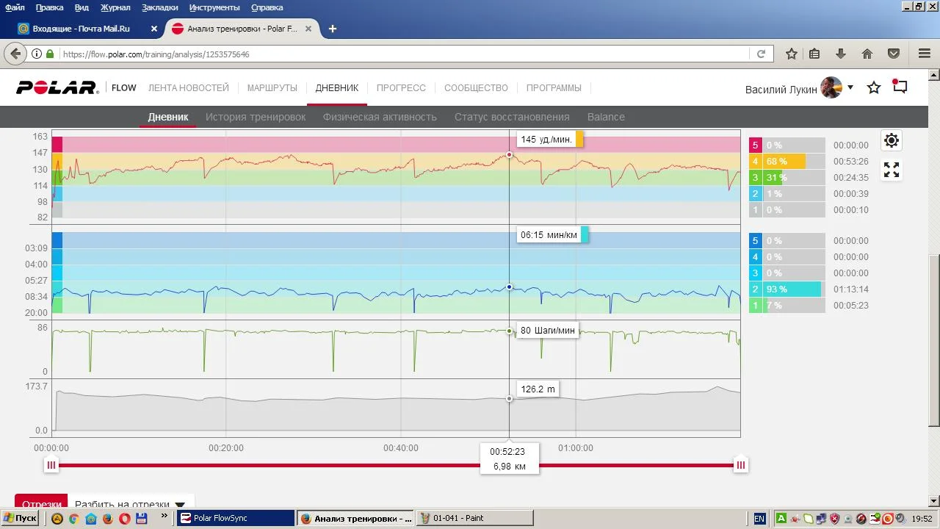Go to Программы section
The width and height of the screenshot is (940, 529).
pyautogui.click(x=554, y=88)
